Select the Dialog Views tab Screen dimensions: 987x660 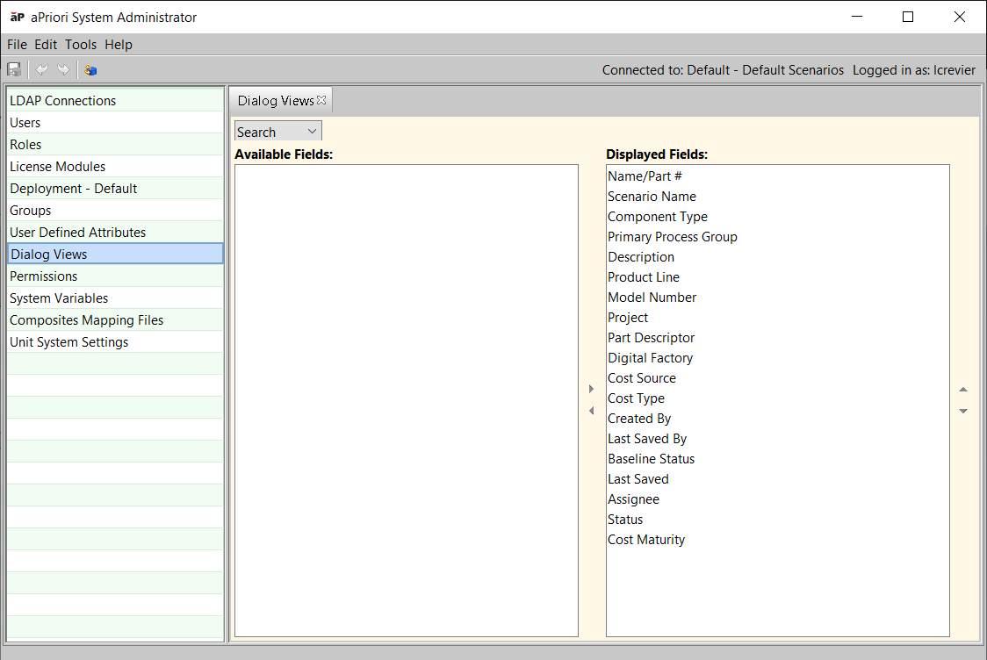coord(275,101)
